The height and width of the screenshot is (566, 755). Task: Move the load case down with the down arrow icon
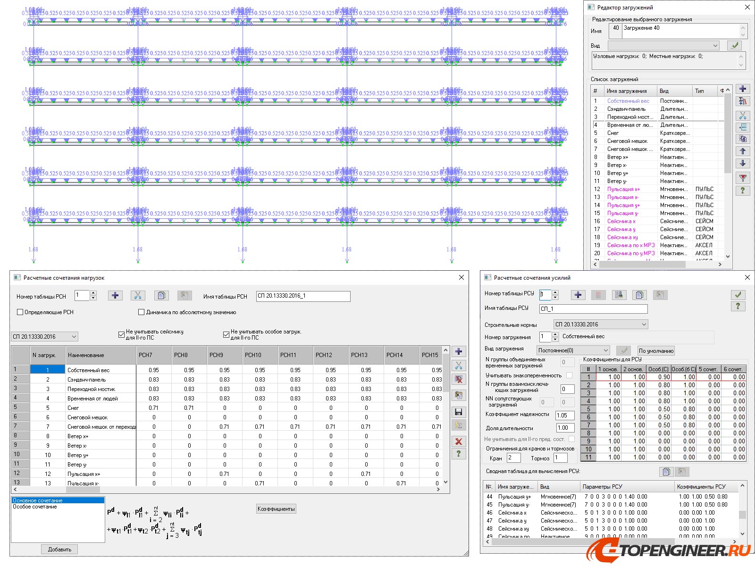(x=743, y=163)
